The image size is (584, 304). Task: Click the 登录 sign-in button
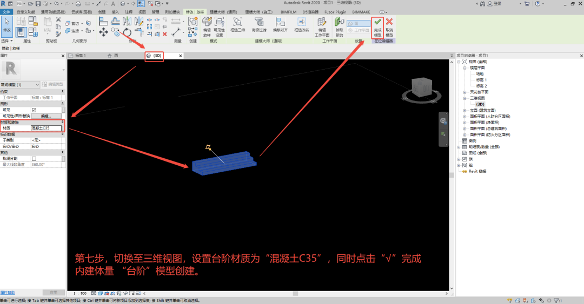[494, 4]
